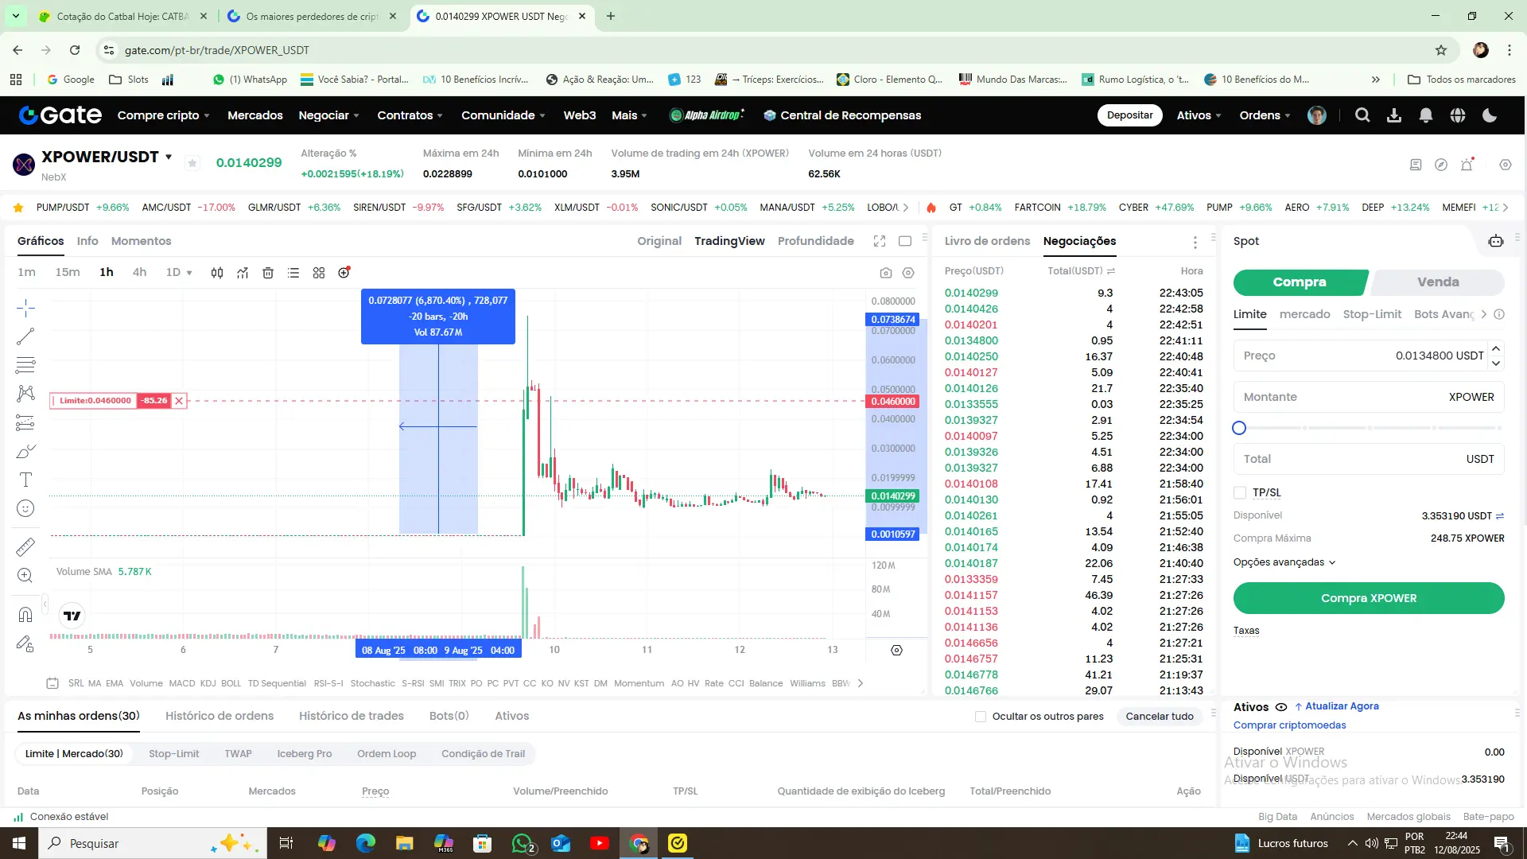Expand the Contratos menu
This screenshot has height=859, width=1527.
point(410,115)
